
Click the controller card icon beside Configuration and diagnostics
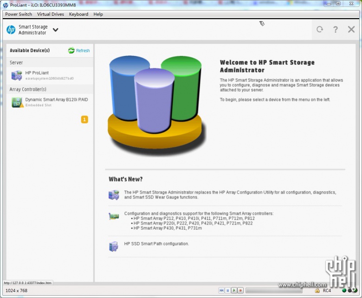click(x=114, y=216)
